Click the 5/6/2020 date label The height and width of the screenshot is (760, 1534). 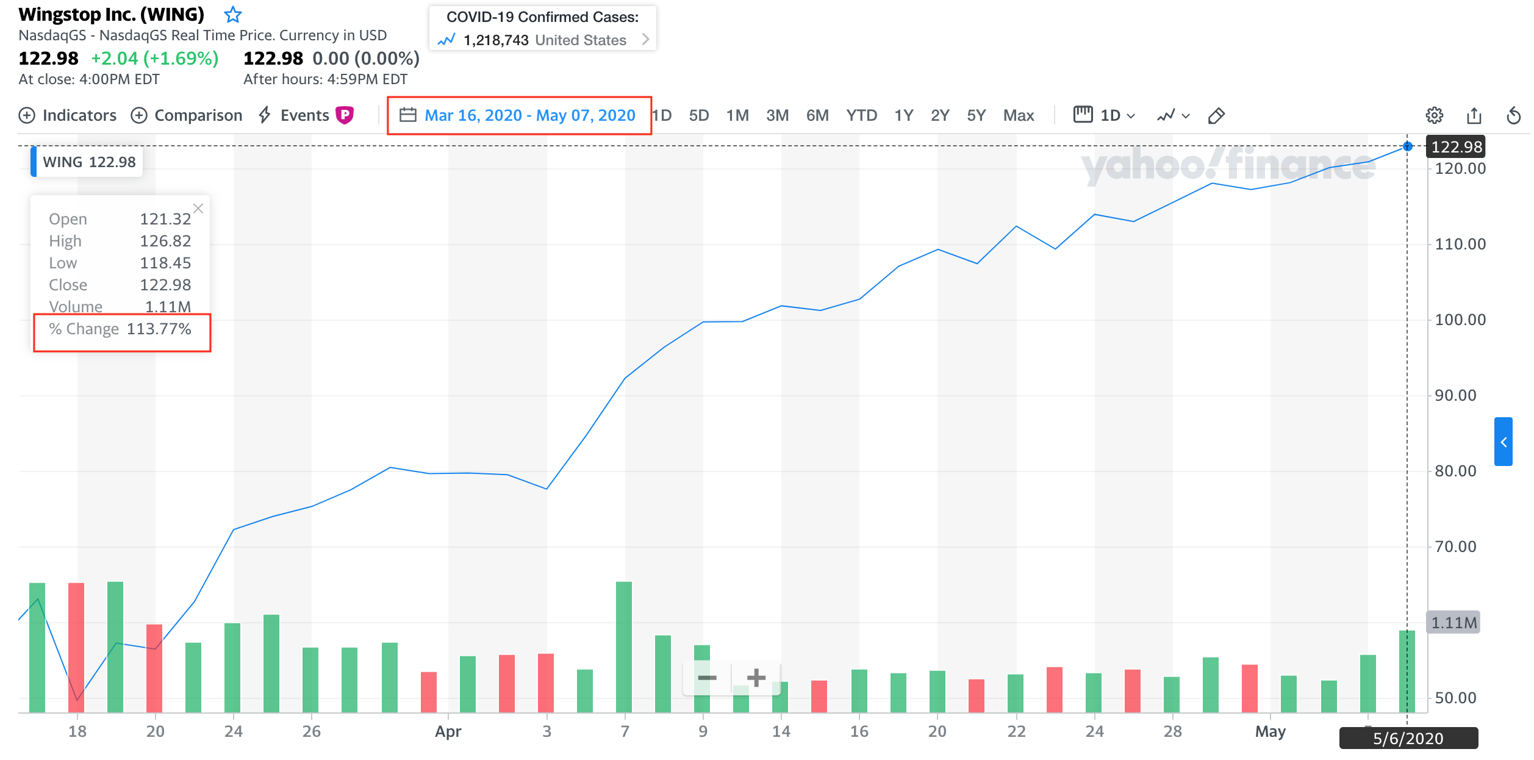(x=1408, y=739)
